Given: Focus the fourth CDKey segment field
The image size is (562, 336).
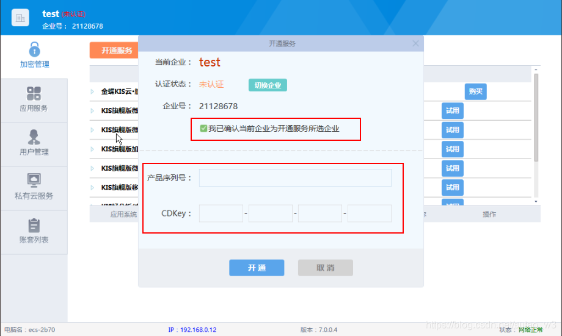Looking at the screenshot, I should coord(369,213).
